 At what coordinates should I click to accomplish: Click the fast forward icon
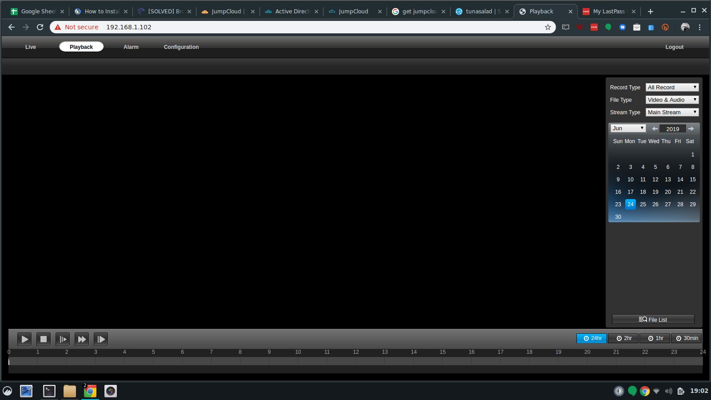[82, 339]
